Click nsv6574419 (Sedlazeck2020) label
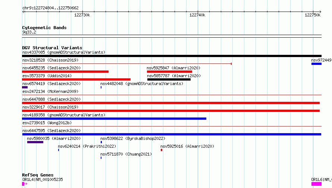This screenshot has height=188, width=332. pos(51,84)
